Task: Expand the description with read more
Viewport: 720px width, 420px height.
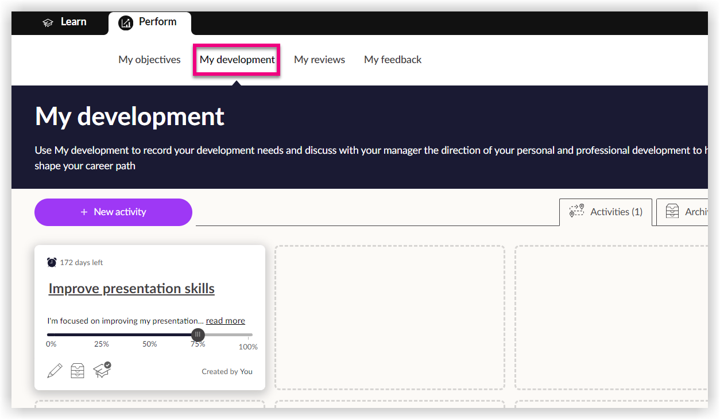Action: 225,320
